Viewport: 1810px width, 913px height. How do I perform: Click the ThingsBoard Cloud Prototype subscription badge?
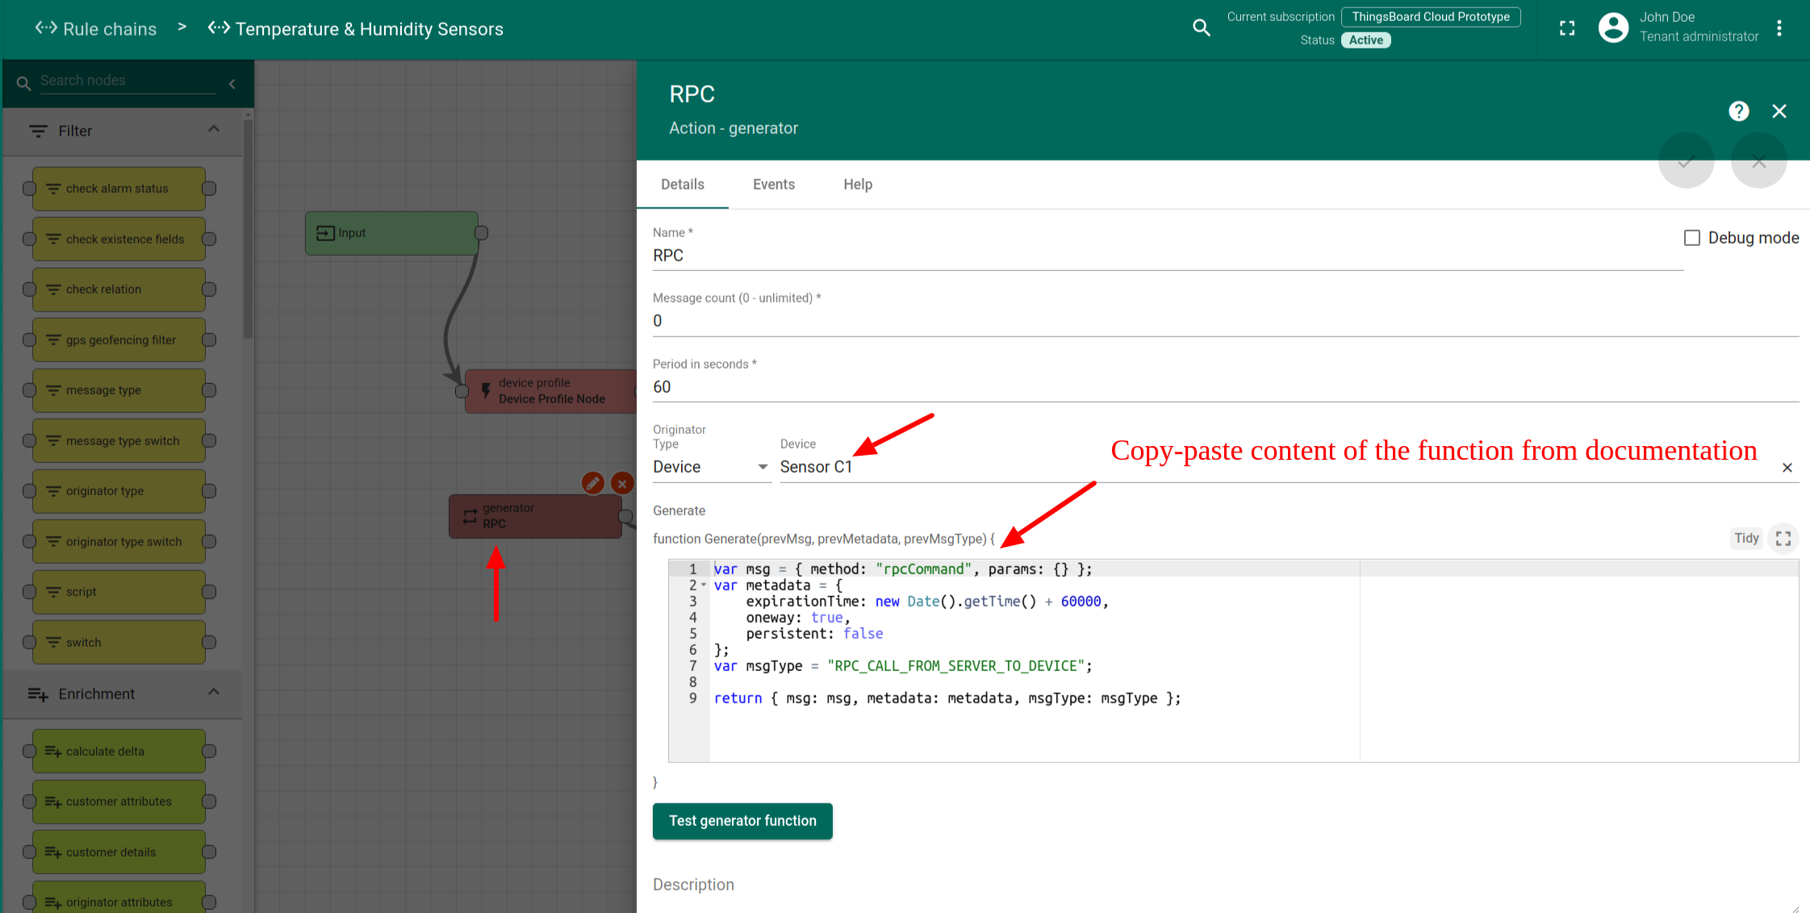coord(1431,17)
